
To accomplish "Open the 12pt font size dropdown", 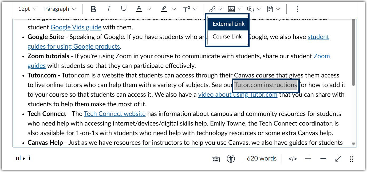I will click(x=27, y=9).
